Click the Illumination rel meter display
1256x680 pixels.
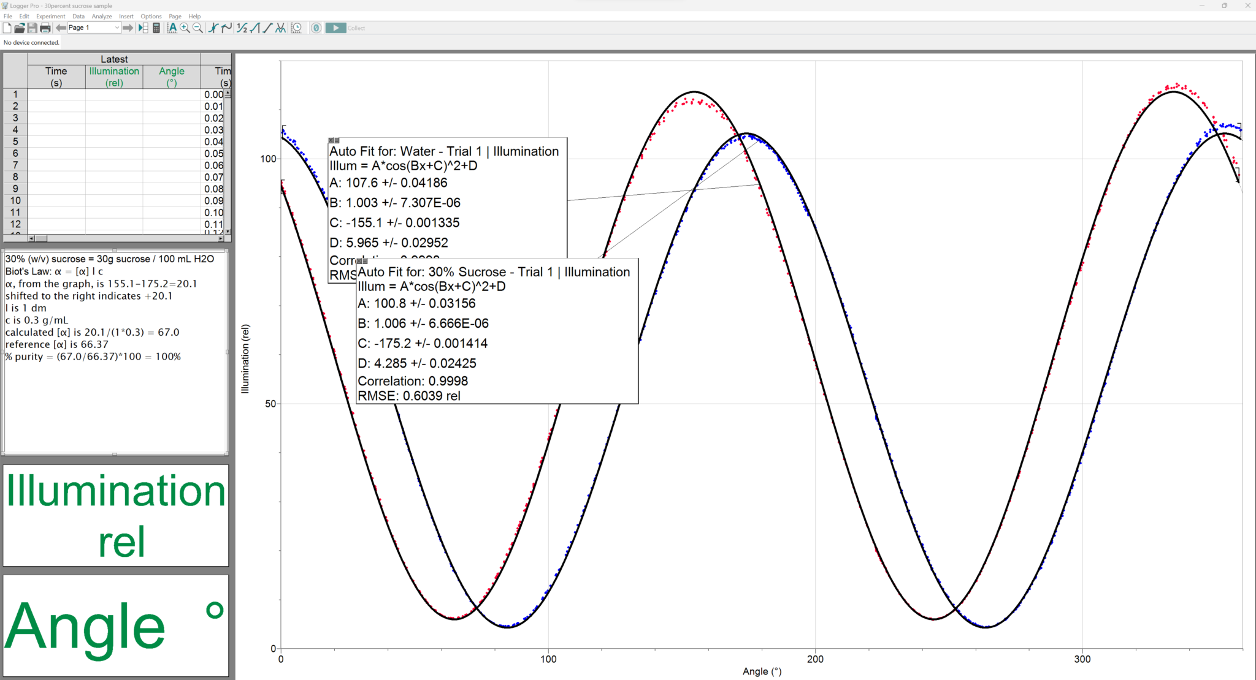(116, 515)
